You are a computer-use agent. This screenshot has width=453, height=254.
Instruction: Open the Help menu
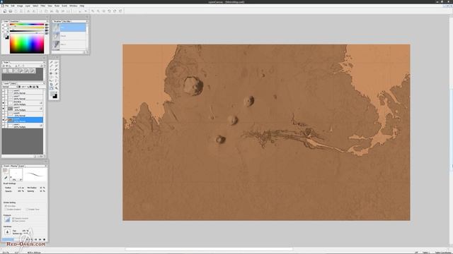(82, 6)
